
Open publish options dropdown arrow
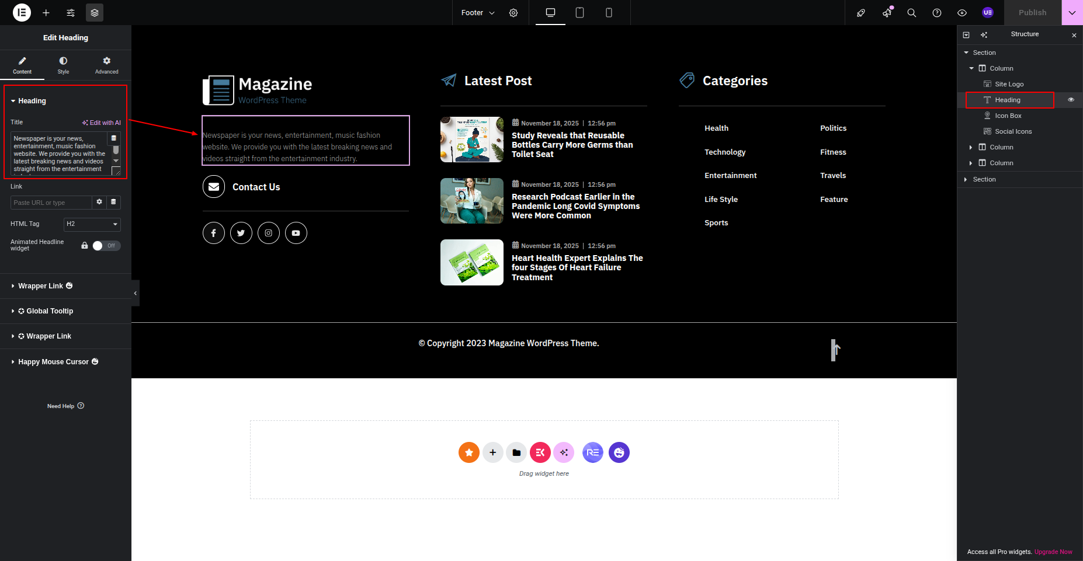click(x=1072, y=13)
